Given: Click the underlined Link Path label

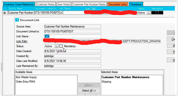Looking at the screenshot, I should 22,41.
